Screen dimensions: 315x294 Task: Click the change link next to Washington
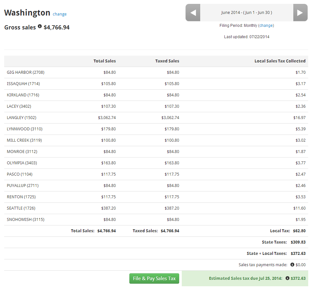(60, 14)
